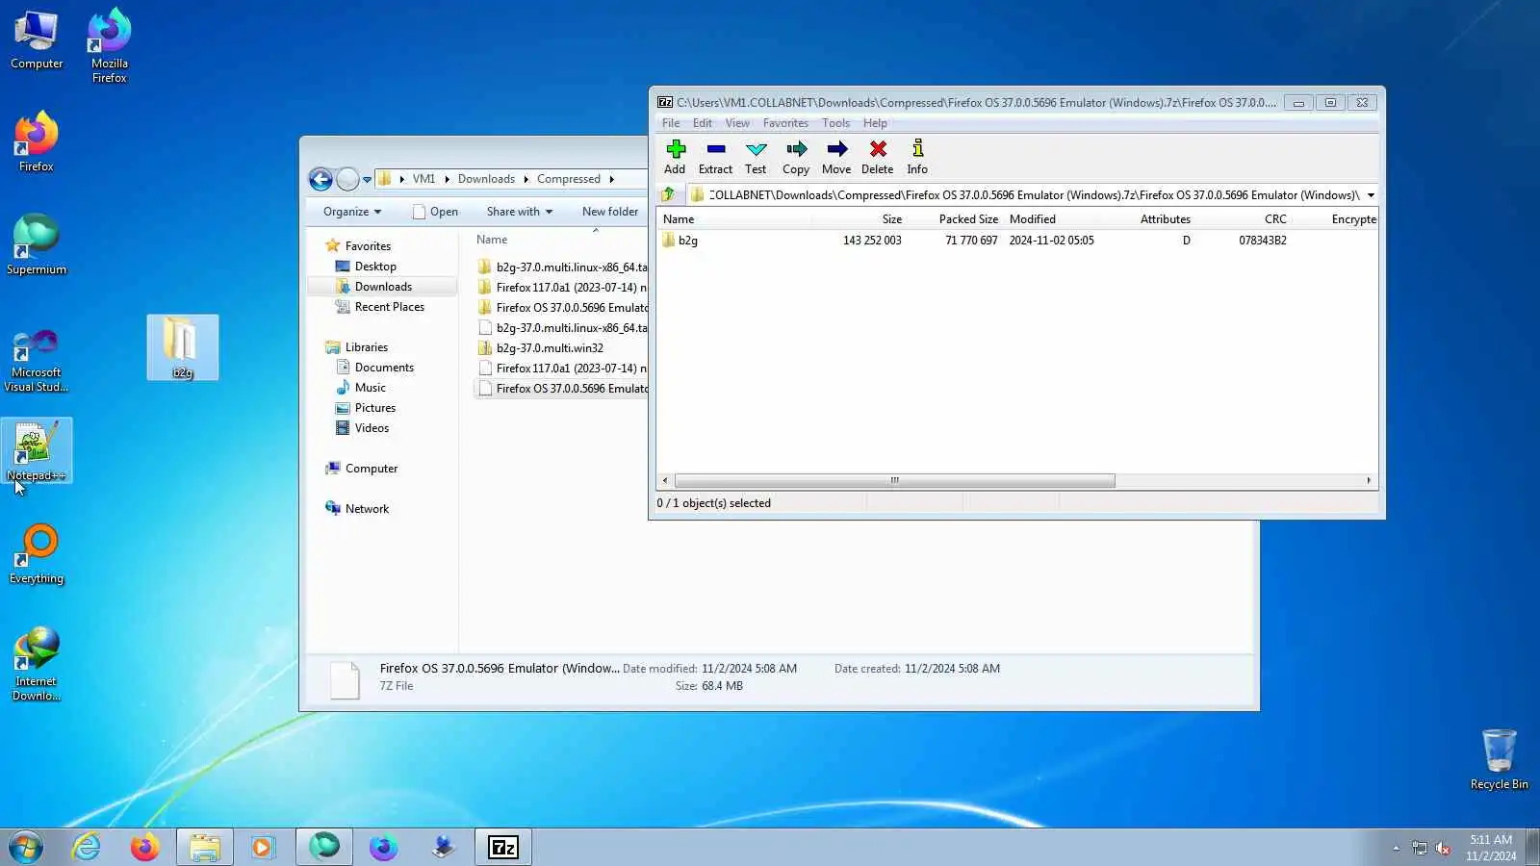1540x866 pixels.
Task: Select the Internet Download Manager desktop shortcut
Action: click(x=37, y=664)
